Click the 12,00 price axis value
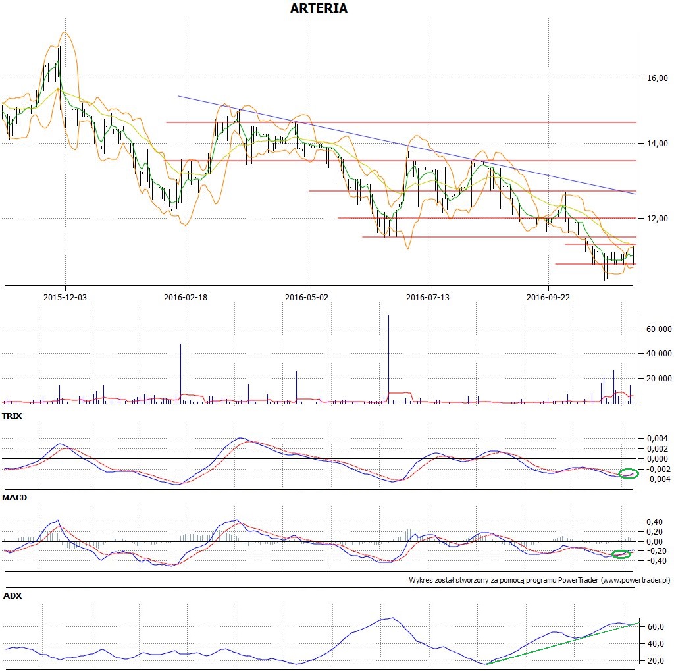 coord(658,218)
